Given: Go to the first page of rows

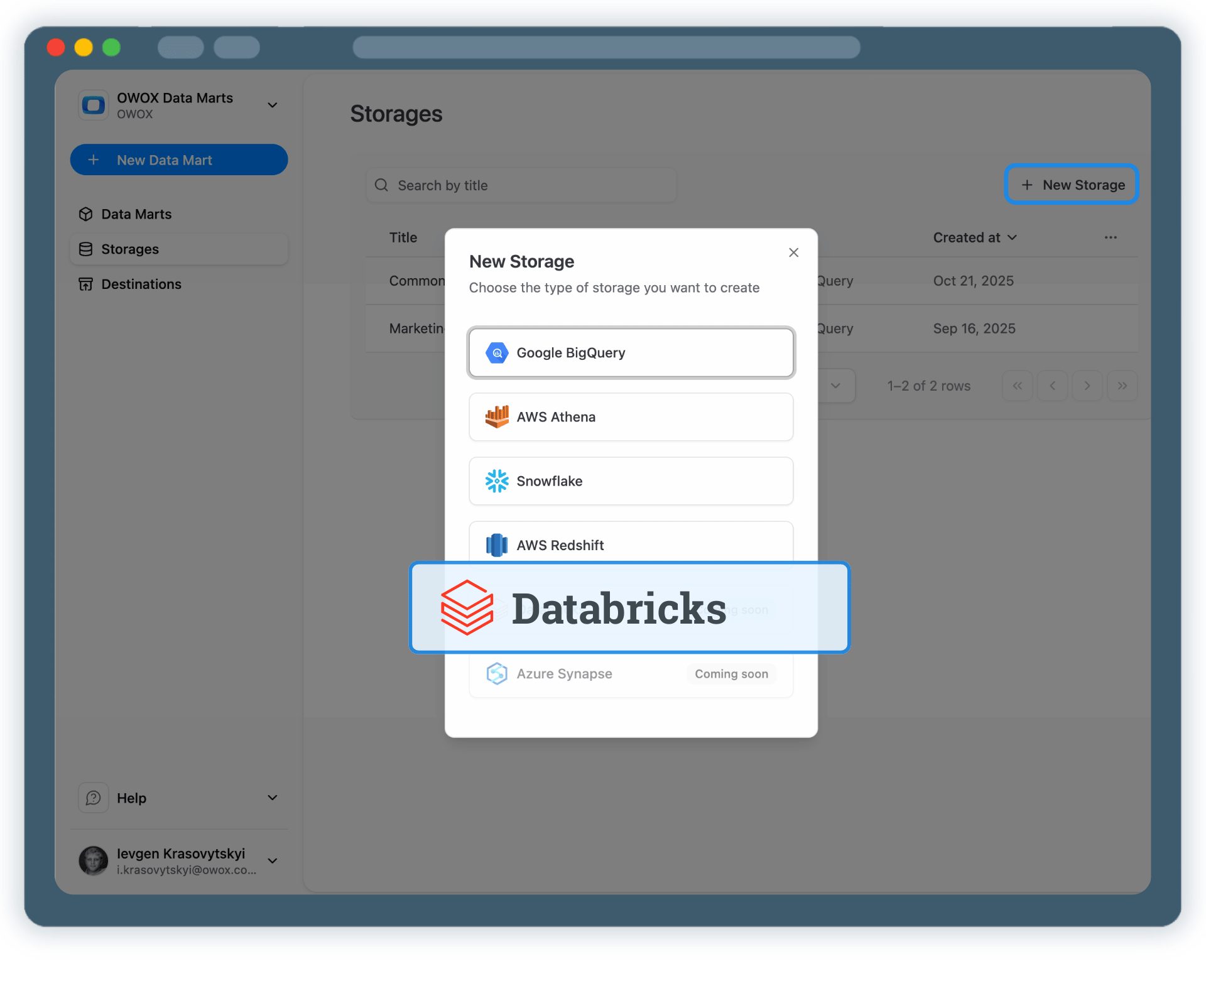Looking at the screenshot, I should [x=1018, y=386].
